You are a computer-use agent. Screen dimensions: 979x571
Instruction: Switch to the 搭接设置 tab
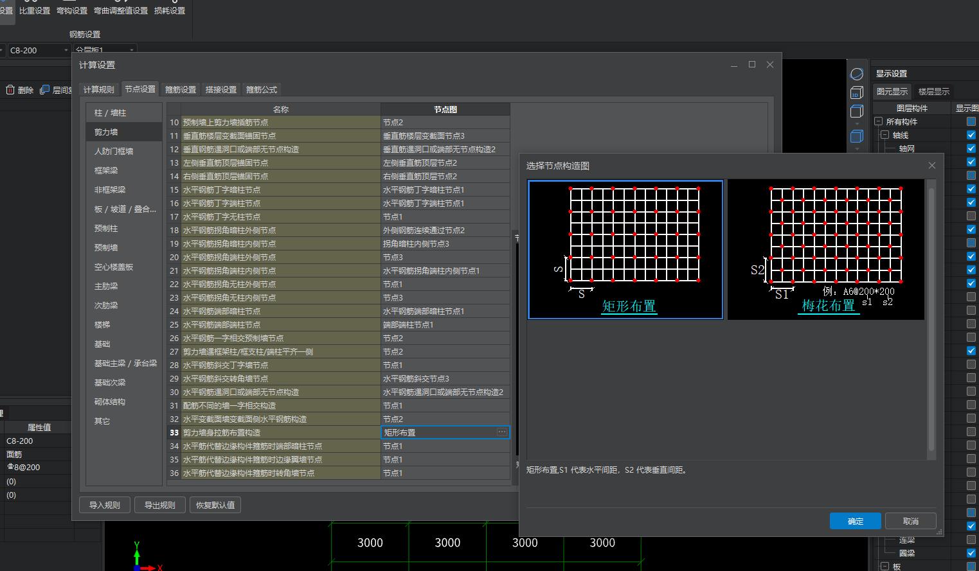point(221,90)
